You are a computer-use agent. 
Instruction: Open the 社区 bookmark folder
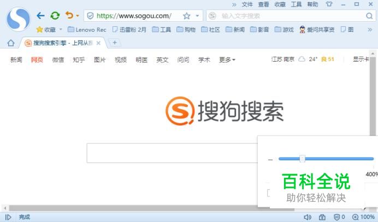coord(210,29)
